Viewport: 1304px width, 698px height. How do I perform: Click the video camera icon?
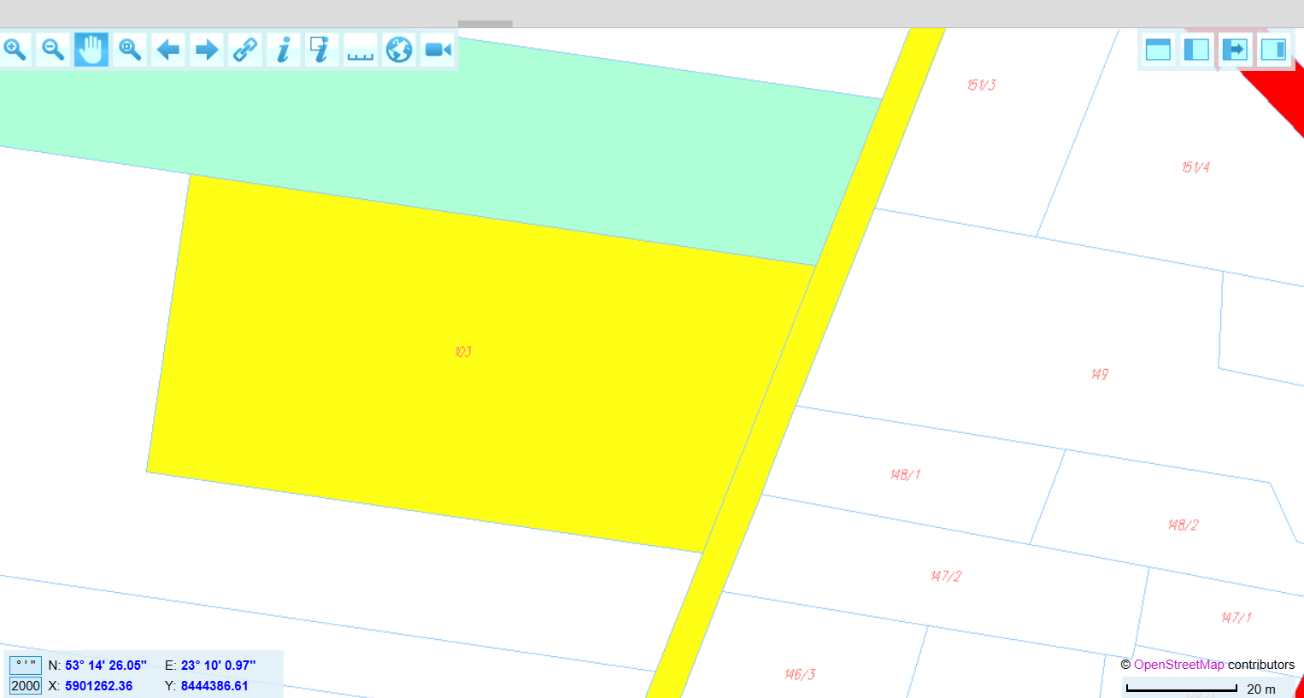438,50
